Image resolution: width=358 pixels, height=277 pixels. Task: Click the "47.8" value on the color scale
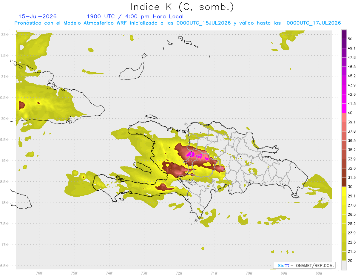(x=352, y=57)
